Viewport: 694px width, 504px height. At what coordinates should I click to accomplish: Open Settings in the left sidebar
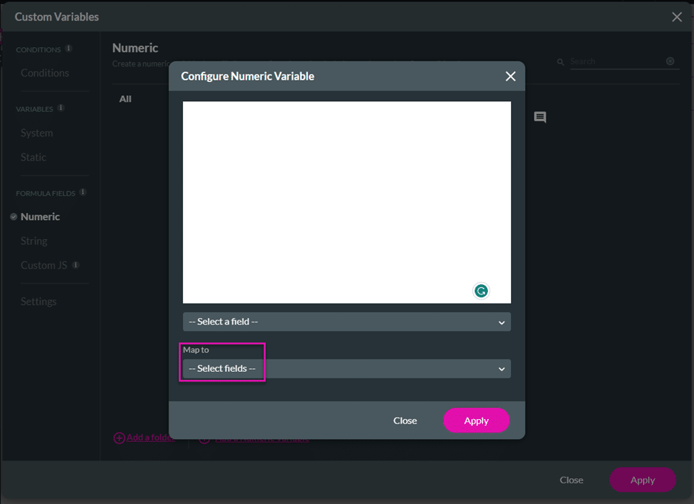click(x=38, y=302)
